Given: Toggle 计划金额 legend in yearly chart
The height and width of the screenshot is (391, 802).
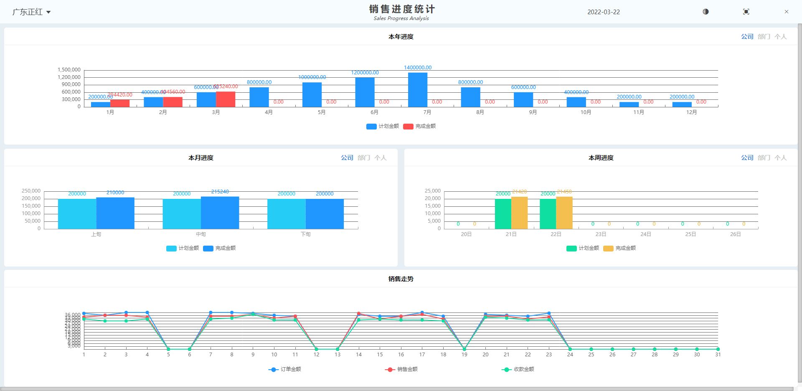Looking at the screenshot, I should point(383,126).
